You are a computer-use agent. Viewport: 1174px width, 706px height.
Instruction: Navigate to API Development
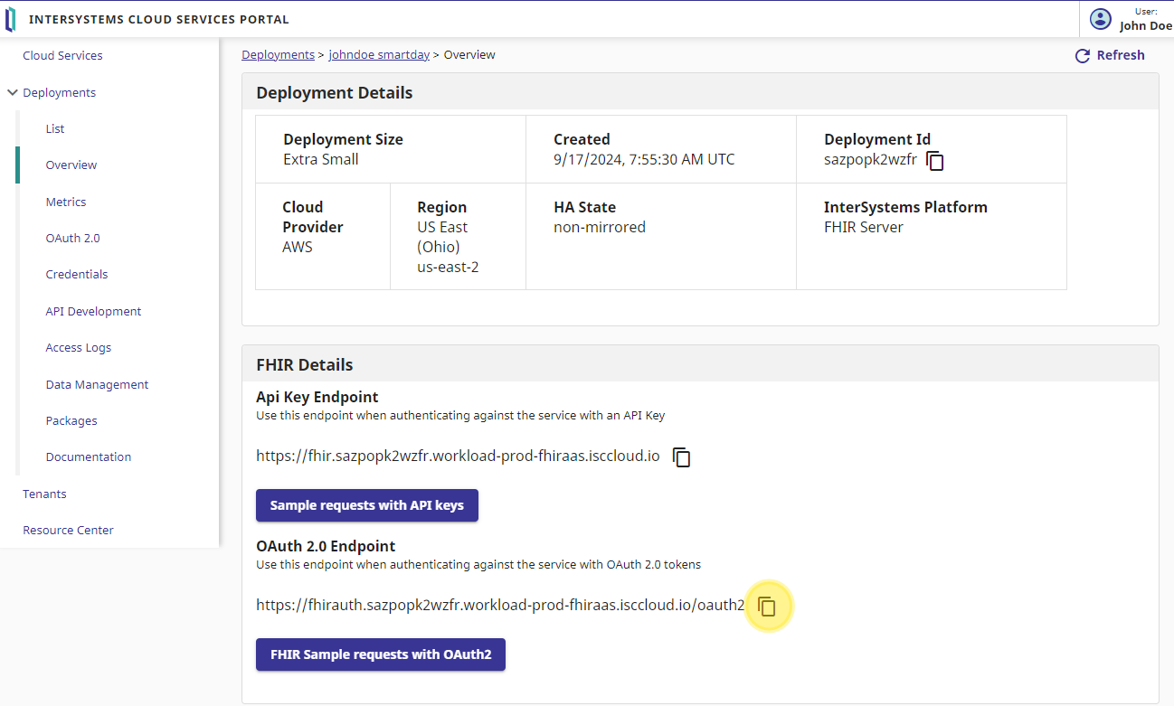tap(93, 311)
